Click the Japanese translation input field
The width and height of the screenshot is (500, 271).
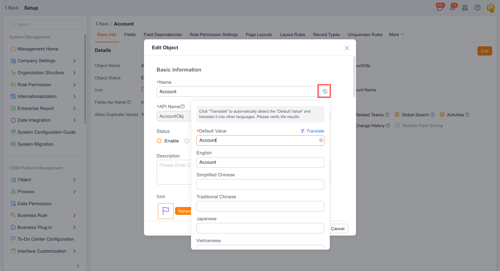(260, 228)
